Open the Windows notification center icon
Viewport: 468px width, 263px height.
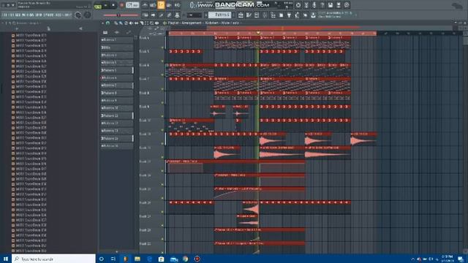461,259
